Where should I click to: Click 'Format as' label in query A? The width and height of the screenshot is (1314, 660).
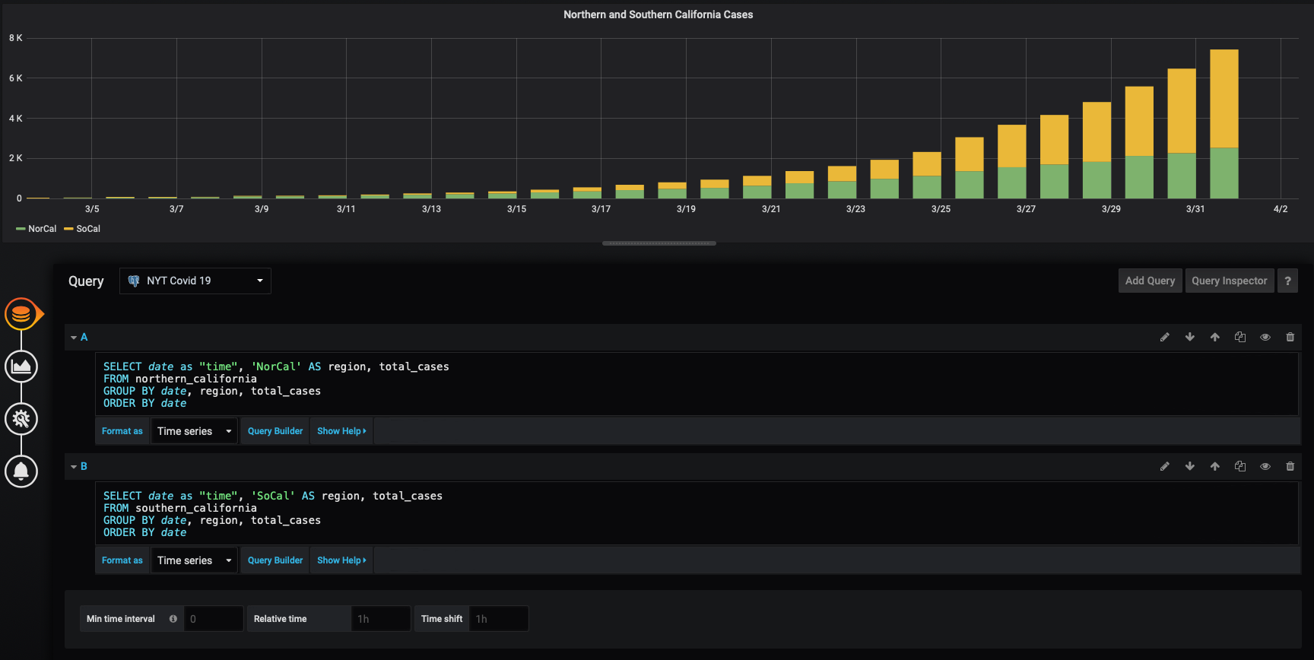(x=122, y=431)
